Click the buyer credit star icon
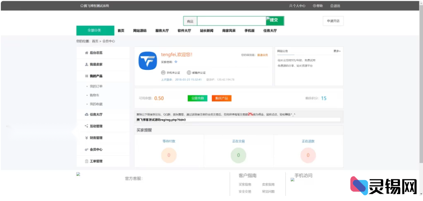Viewport: 423px width, 201px height. tap(176, 62)
